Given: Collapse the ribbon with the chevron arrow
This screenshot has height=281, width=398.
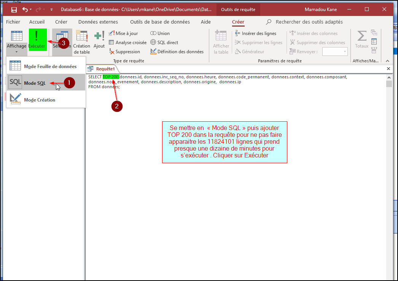Looking at the screenshot, I should click(388, 61).
